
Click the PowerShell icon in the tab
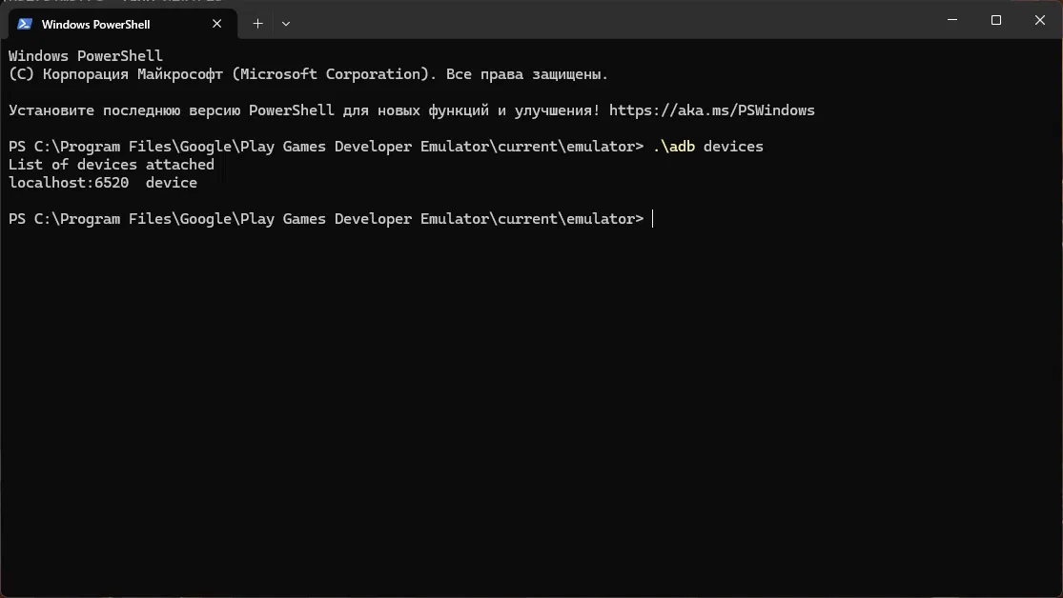click(25, 23)
